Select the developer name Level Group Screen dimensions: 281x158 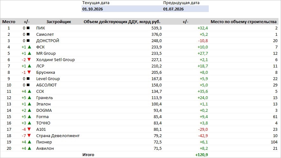click(x=48, y=79)
